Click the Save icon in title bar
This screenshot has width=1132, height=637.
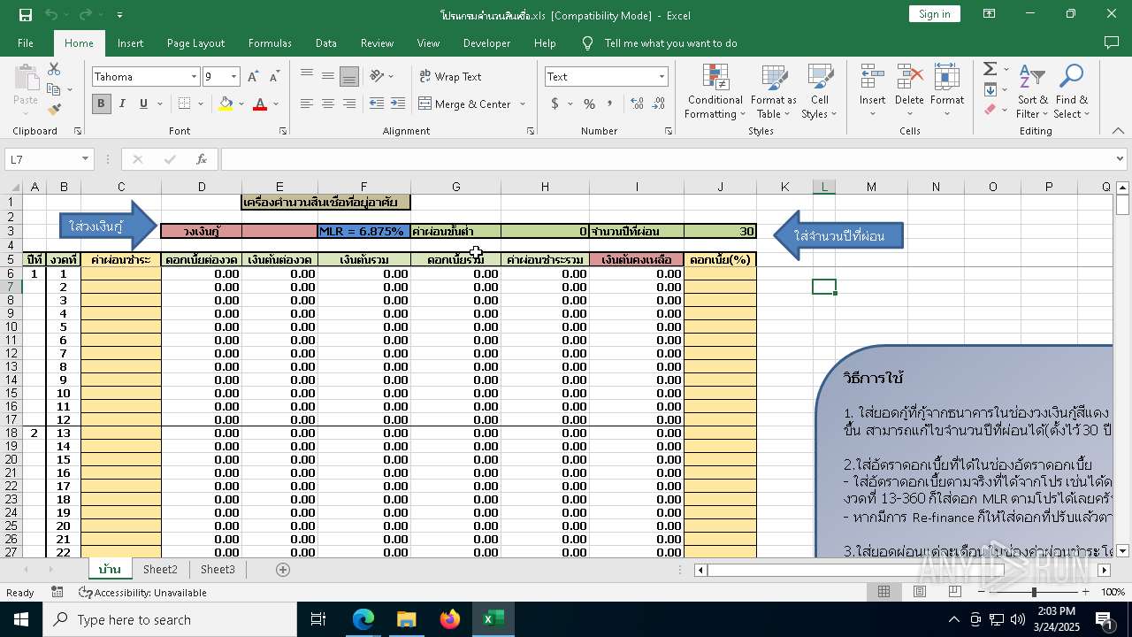(26, 14)
